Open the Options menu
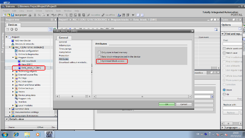 click(x=49, y=11)
